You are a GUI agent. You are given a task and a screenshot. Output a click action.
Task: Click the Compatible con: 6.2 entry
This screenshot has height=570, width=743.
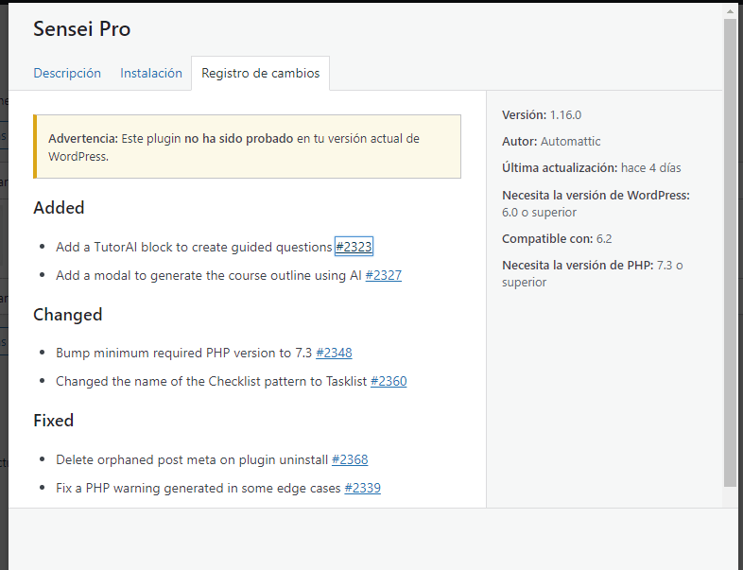pyautogui.click(x=557, y=238)
